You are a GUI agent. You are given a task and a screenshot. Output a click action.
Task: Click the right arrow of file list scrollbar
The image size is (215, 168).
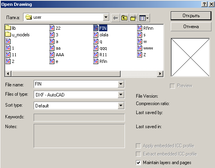[x=160, y=74]
